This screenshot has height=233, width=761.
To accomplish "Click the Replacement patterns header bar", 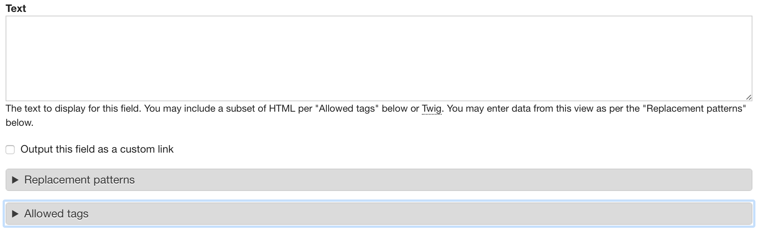I will pos(380,180).
